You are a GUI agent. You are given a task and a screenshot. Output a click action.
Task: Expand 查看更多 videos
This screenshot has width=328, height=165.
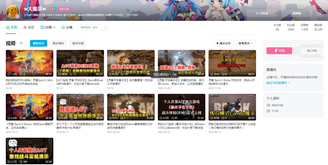pyautogui.click(x=246, y=43)
